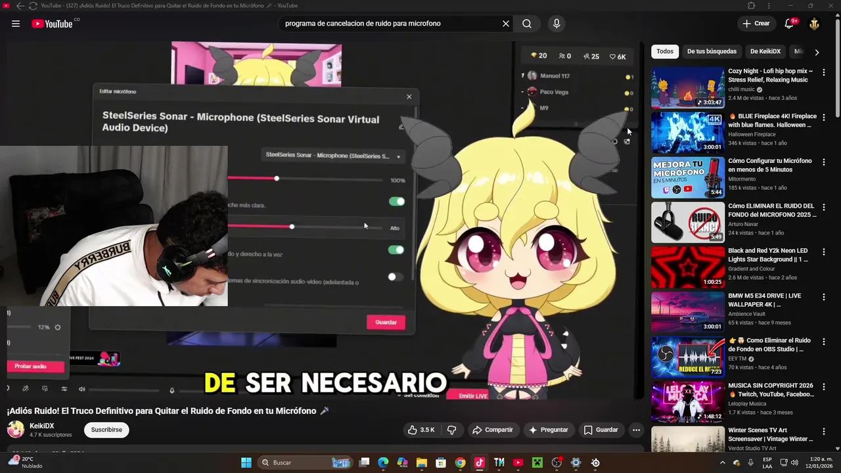
Task: Open the account avatar menu
Action: (x=814, y=24)
